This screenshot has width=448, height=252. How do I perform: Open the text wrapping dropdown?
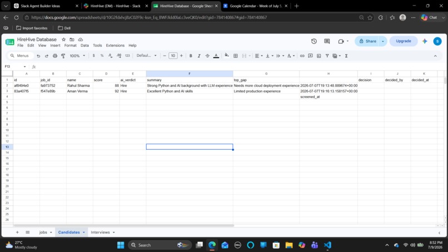tap(280, 56)
